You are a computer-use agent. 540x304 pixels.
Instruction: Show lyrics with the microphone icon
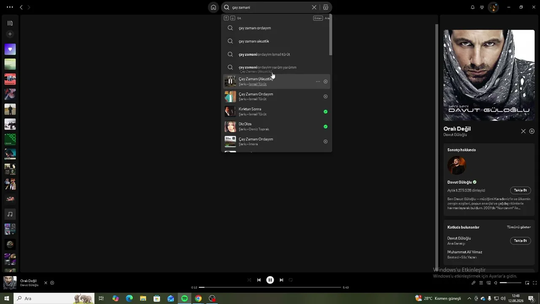tap(473, 283)
